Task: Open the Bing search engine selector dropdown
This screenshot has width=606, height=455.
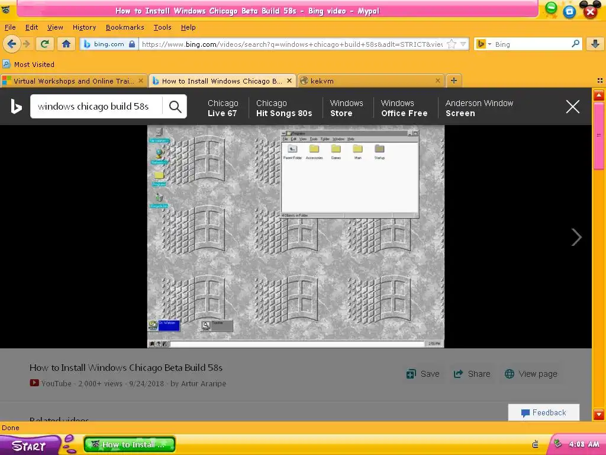Action: point(484,44)
